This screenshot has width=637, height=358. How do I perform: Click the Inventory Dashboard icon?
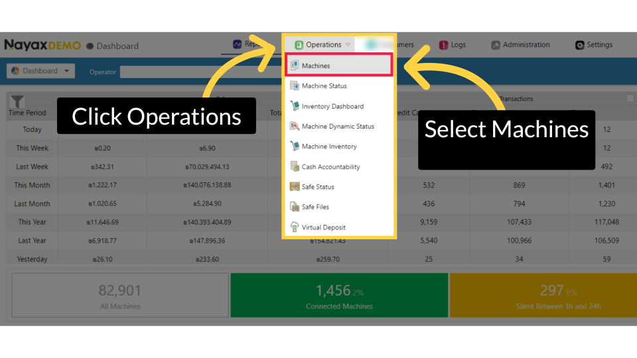(295, 106)
